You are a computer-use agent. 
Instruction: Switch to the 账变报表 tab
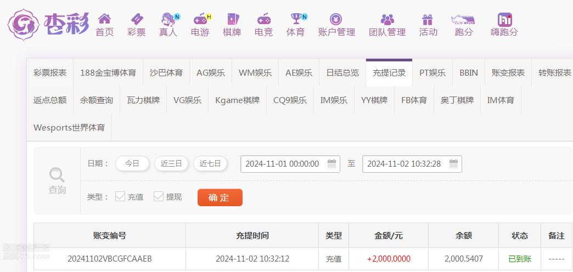pos(508,72)
